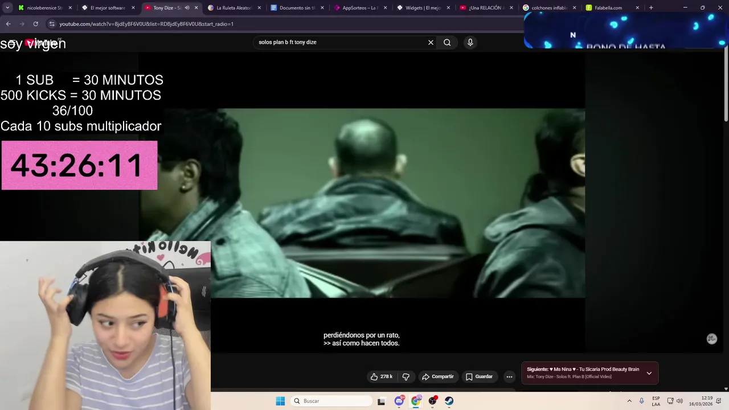The height and width of the screenshot is (410, 729).
Task: Reload the YouTube page
Action: pos(35,24)
